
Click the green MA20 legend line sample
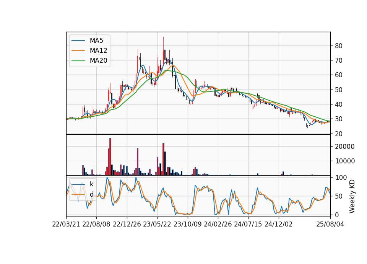click(x=78, y=60)
